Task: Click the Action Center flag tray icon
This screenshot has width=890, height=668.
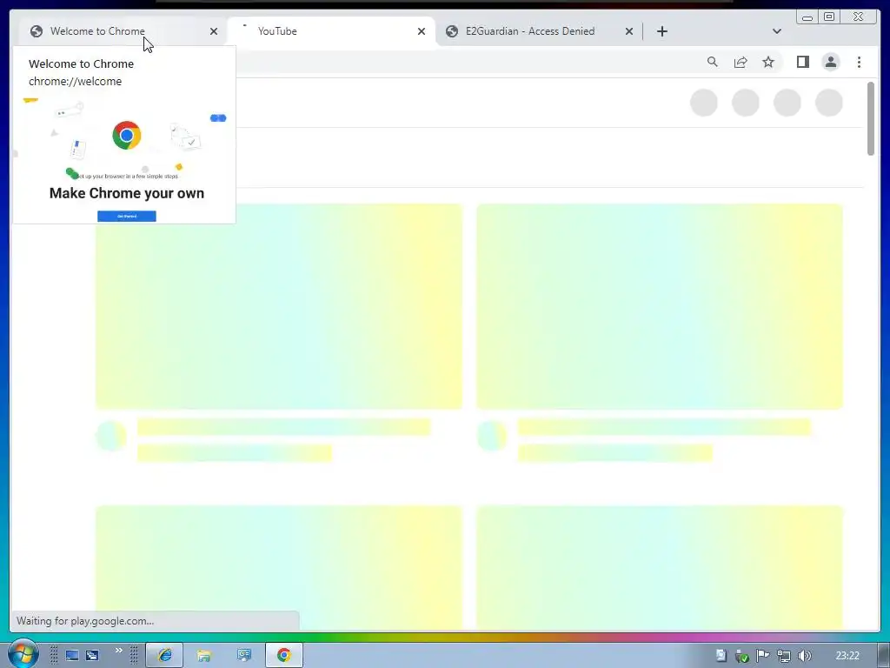Action: click(x=762, y=656)
